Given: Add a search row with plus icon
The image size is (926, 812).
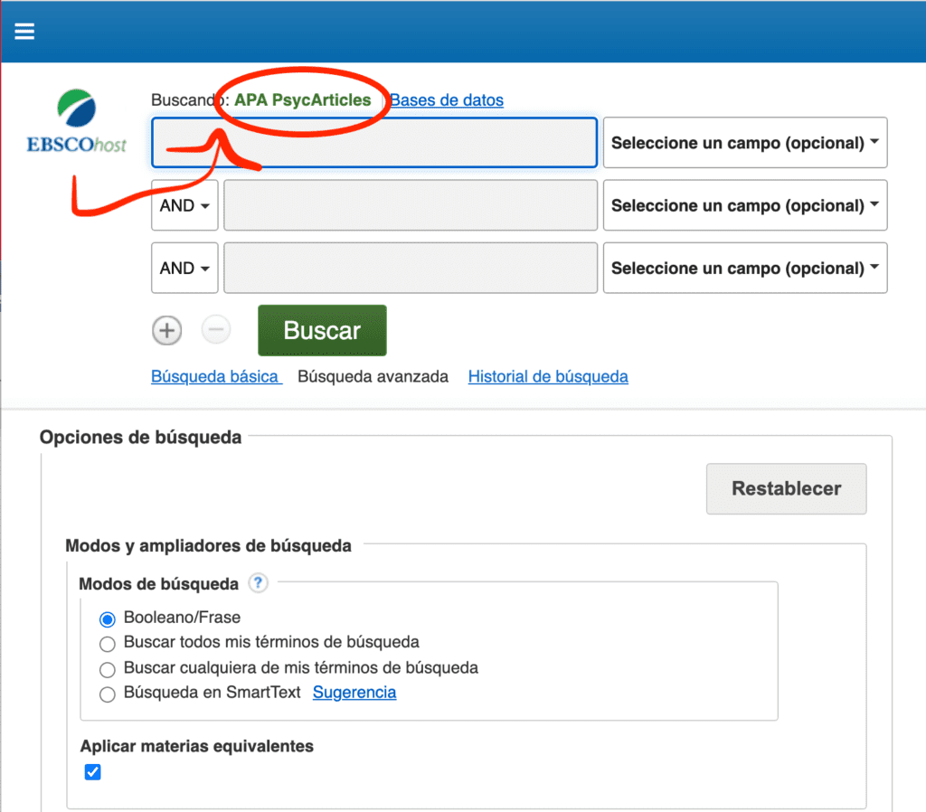Looking at the screenshot, I should (167, 330).
